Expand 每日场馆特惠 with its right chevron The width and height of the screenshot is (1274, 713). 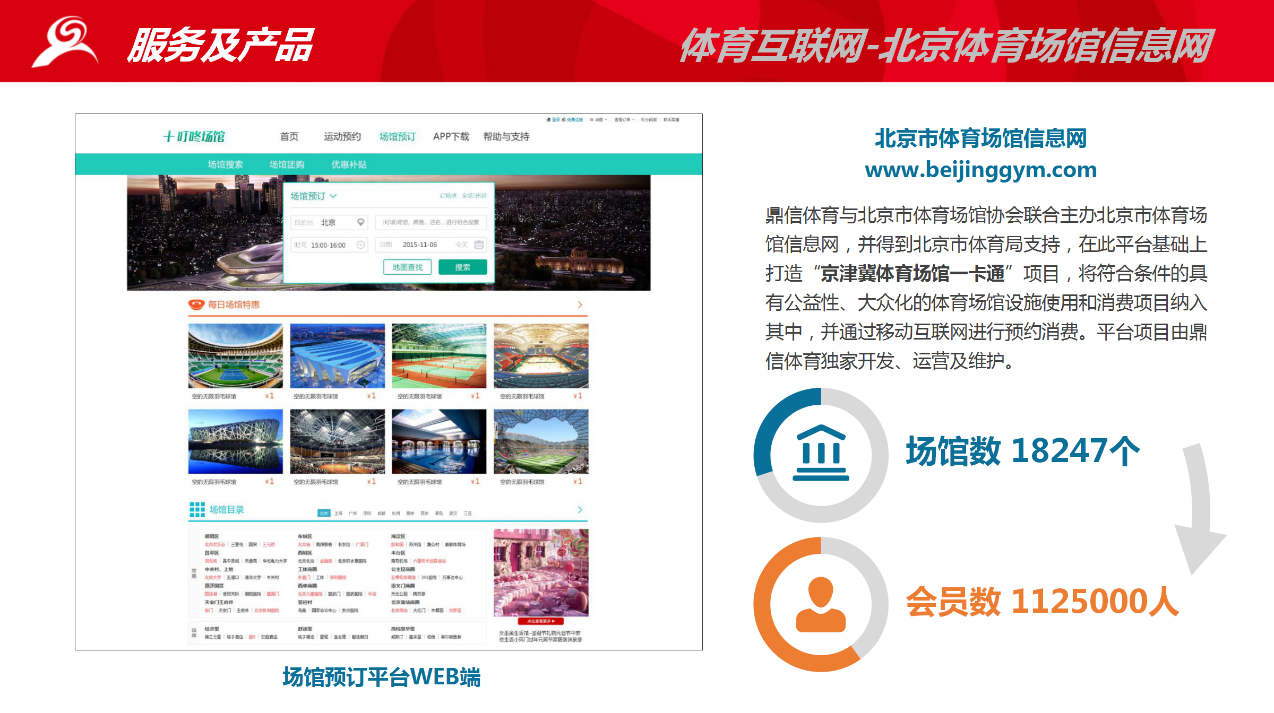(x=580, y=305)
